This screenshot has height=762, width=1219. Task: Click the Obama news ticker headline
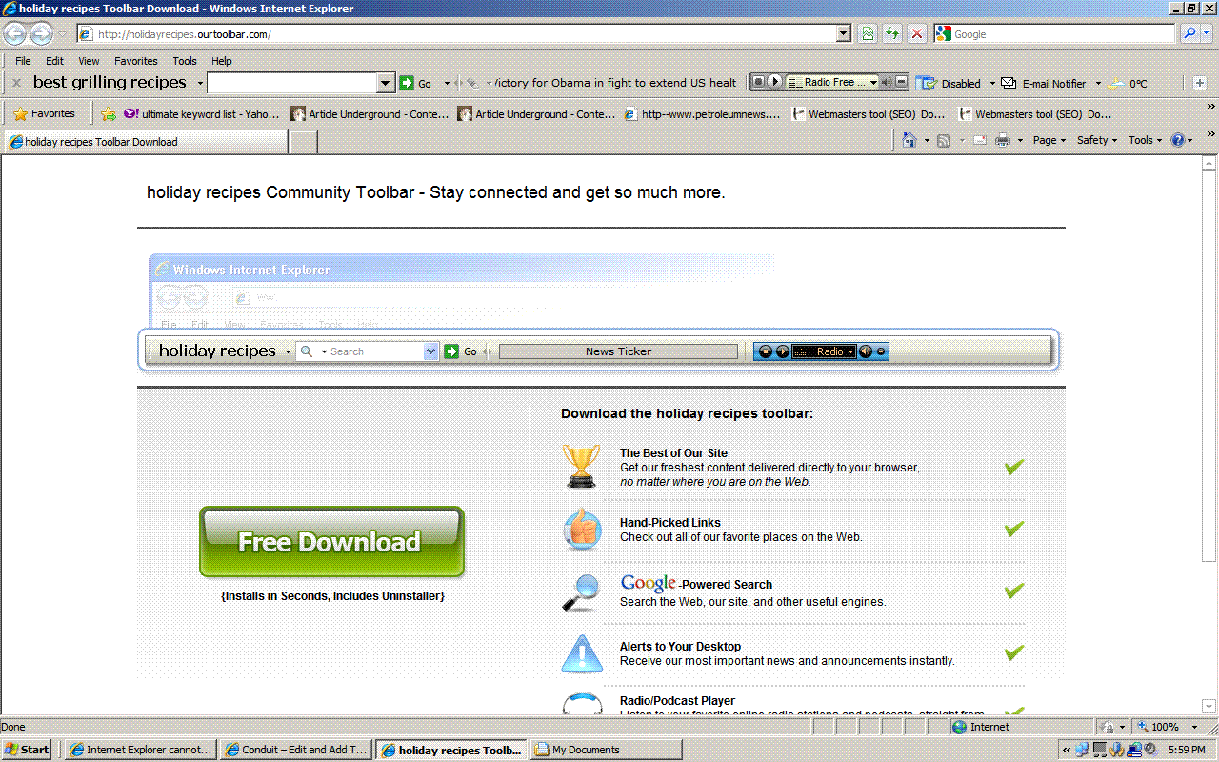(x=615, y=83)
